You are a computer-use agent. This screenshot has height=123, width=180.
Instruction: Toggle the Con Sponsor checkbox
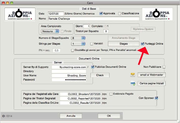[x=156, y=98]
